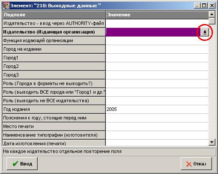
Task: Click the Город на издании value cell
Action: (157, 49)
